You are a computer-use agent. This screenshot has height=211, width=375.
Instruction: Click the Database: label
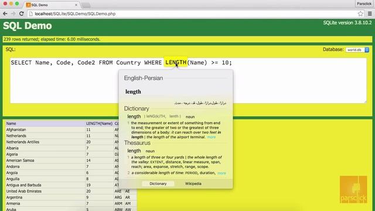[x=333, y=49]
